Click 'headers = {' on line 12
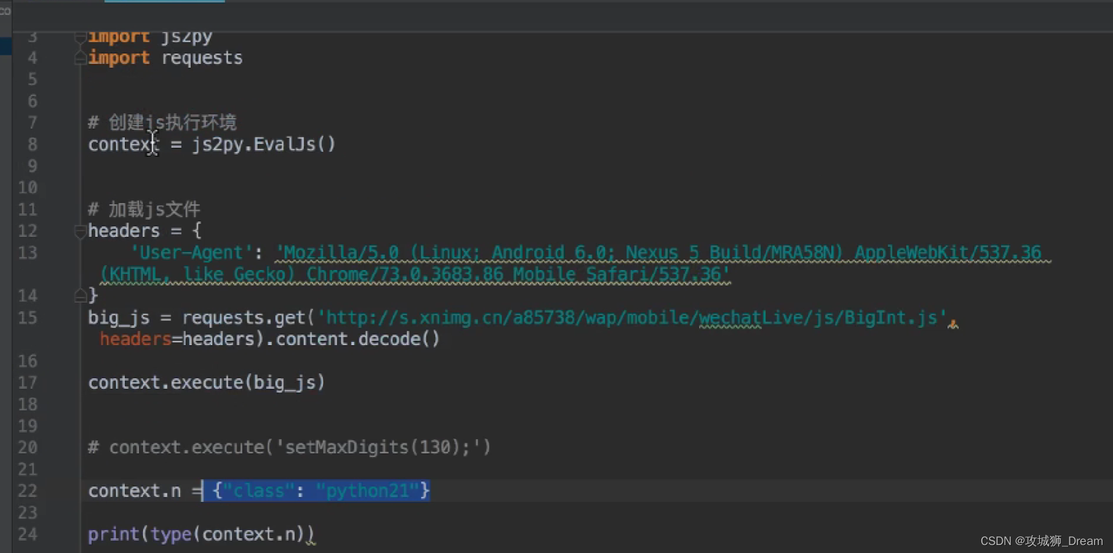Image resolution: width=1113 pixels, height=553 pixels. (x=145, y=231)
